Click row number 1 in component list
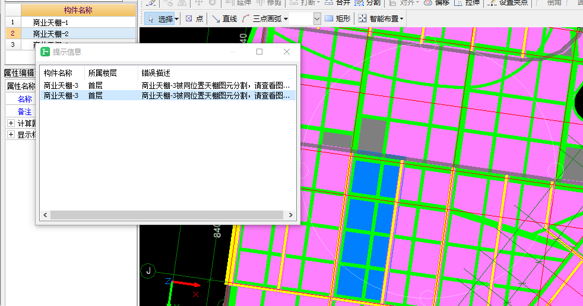 tap(12, 23)
